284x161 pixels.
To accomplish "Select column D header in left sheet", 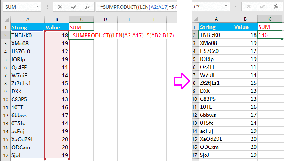I will click(x=105, y=19).
